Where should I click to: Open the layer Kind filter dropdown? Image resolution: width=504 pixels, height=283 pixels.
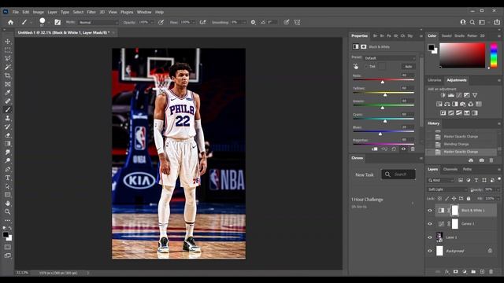pyautogui.click(x=441, y=180)
